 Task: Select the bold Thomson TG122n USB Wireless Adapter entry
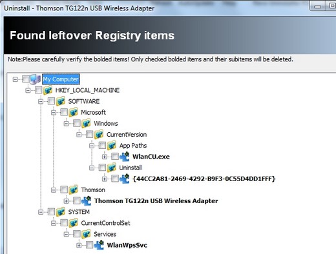coord(156,200)
